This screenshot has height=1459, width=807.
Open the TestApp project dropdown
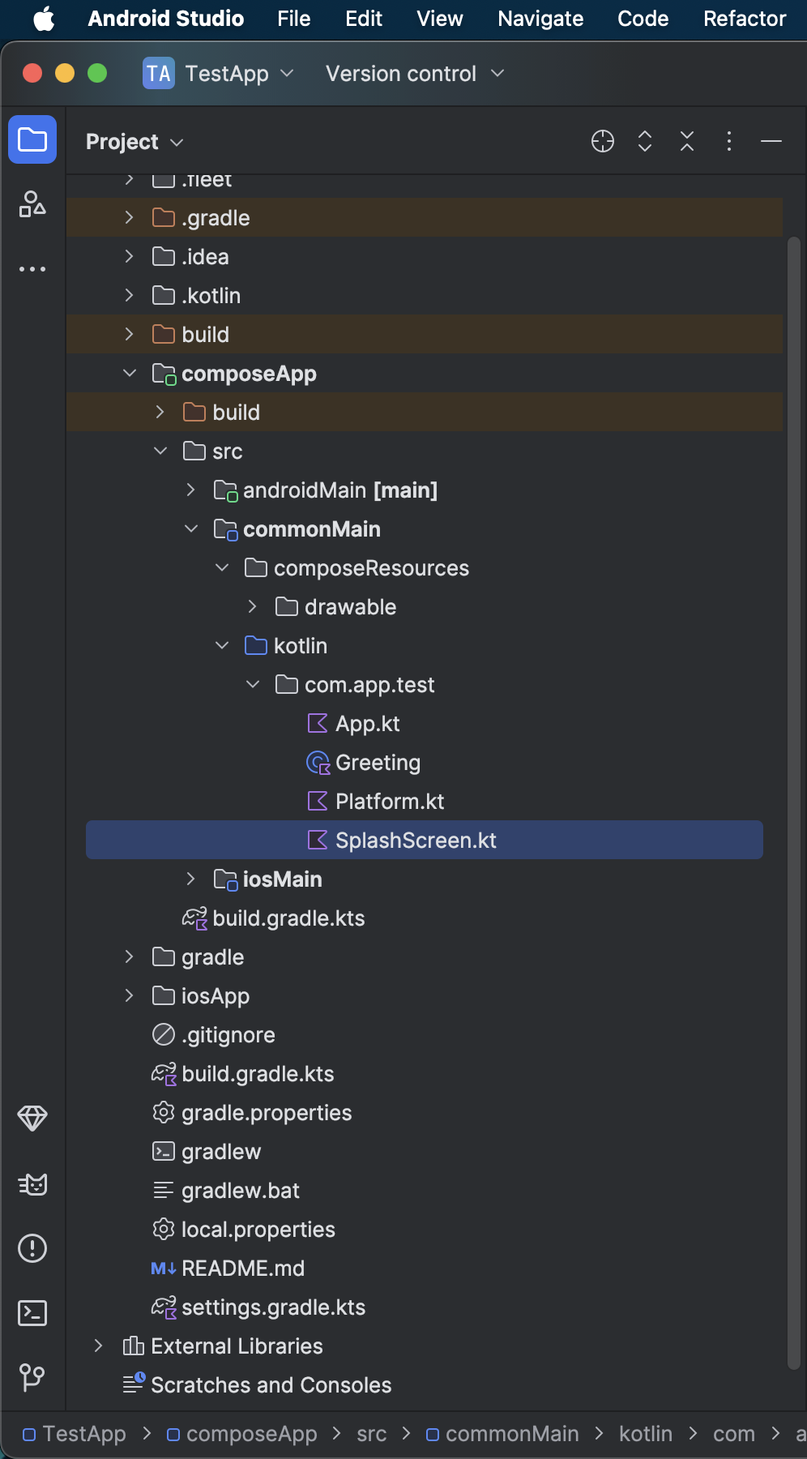[x=239, y=74]
